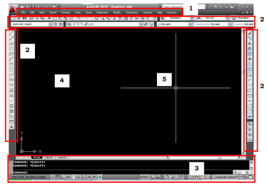This screenshot has width=267, height=191.
Task: Toggle Lineweight display in status bar
Action: coord(94,177)
